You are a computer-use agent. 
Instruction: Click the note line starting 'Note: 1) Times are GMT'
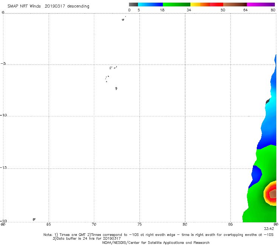pyautogui.click(x=158, y=235)
